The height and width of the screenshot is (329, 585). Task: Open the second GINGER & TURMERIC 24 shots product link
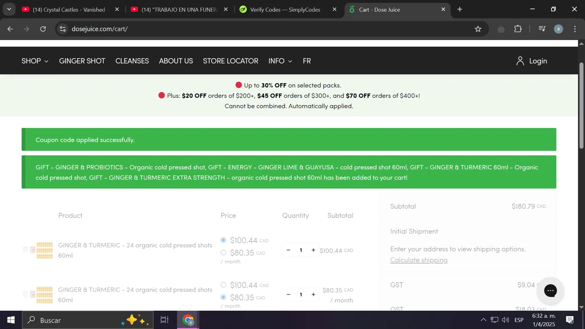coord(135,295)
